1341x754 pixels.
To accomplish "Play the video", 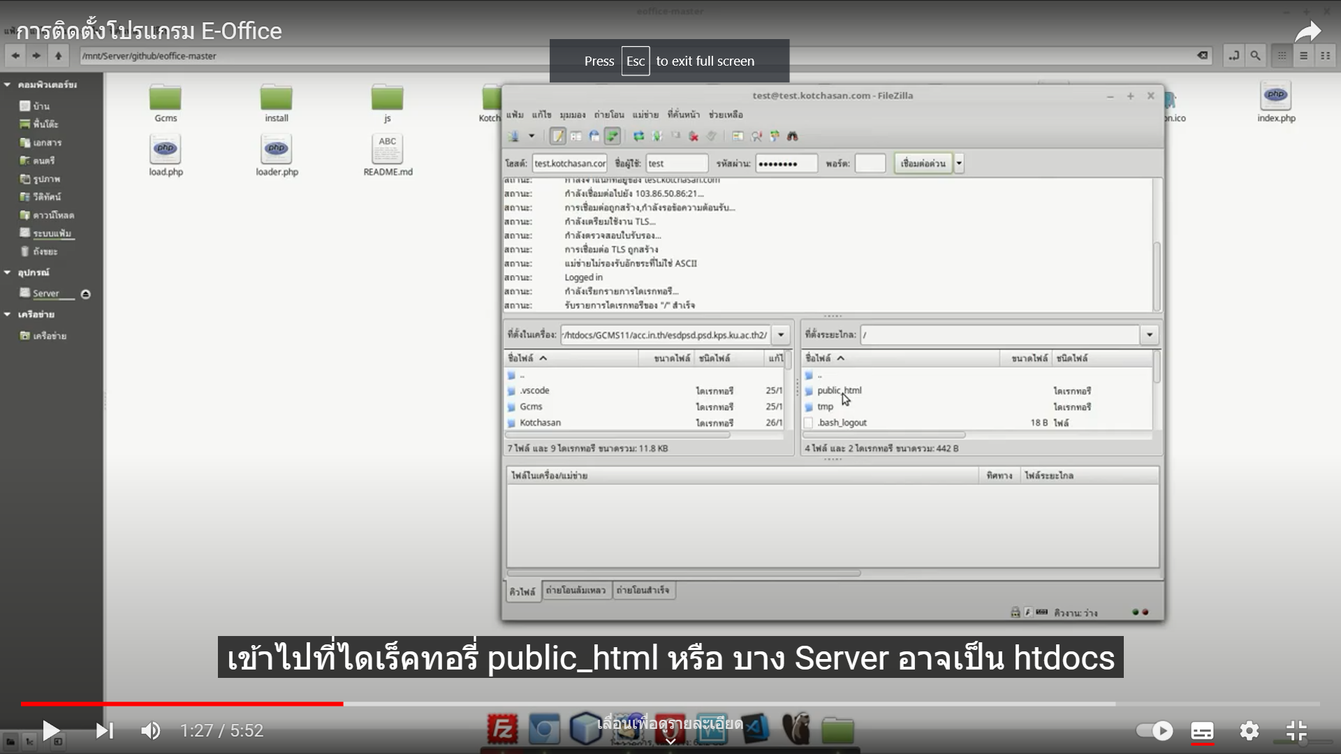I will [50, 731].
